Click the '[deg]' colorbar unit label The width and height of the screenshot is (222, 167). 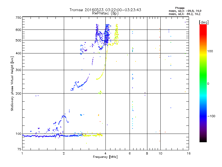[204, 22]
